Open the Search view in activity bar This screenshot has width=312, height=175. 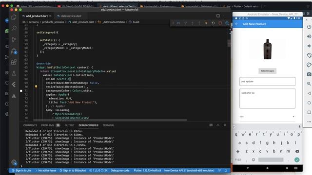pos(14,28)
